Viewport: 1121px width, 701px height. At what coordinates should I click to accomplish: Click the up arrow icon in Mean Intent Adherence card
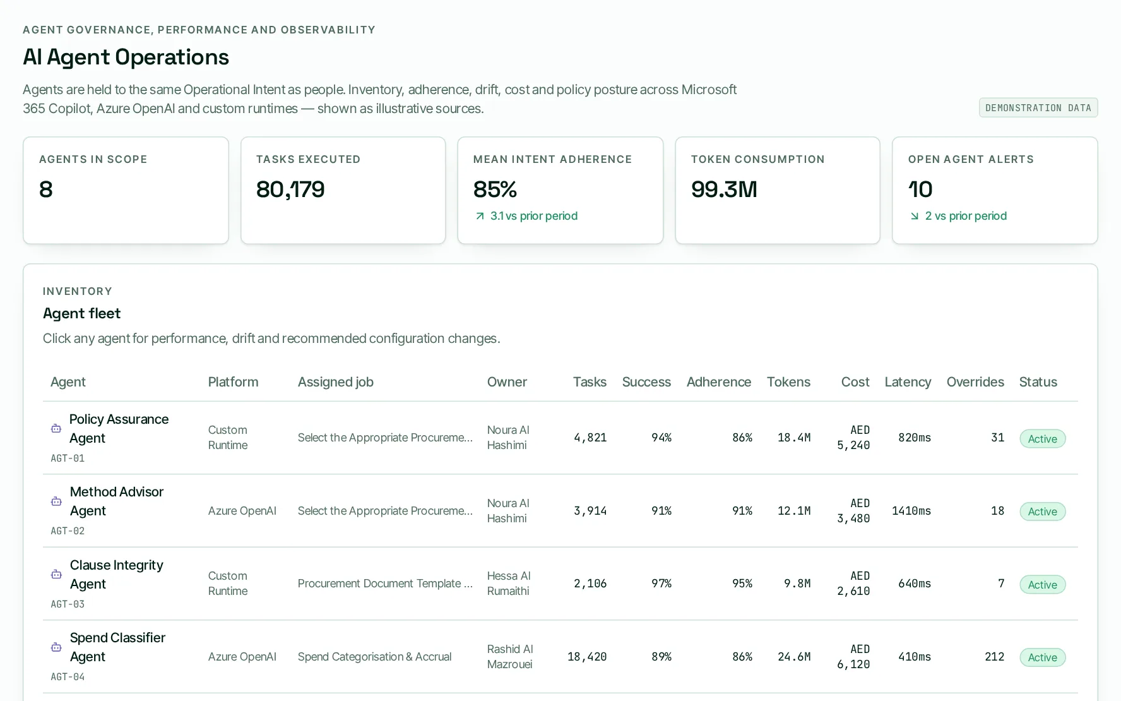coord(480,216)
